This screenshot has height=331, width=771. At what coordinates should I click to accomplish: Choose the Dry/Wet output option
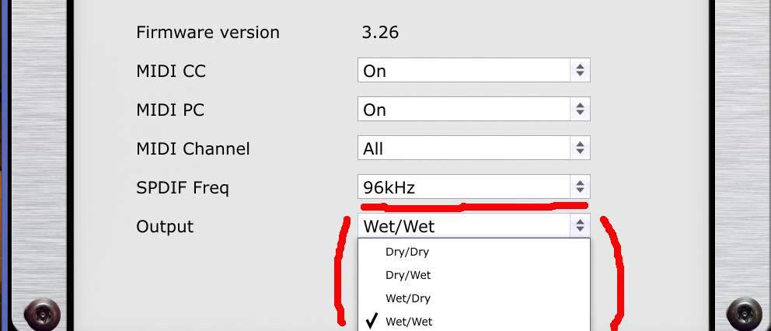click(x=408, y=275)
